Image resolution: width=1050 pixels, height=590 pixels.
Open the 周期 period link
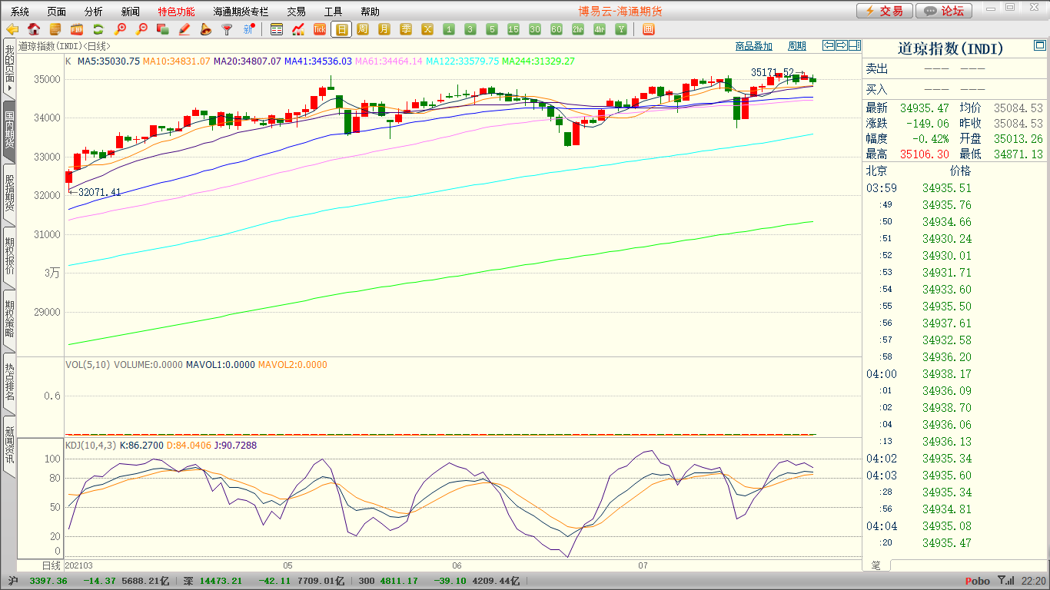[797, 46]
